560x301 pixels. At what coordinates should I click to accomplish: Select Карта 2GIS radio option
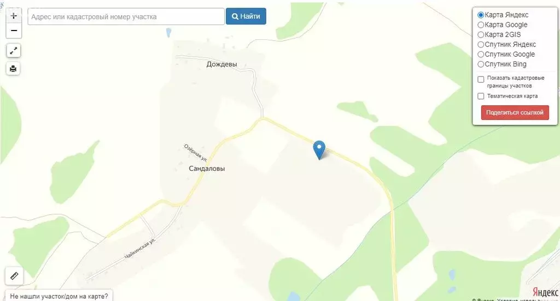pos(481,34)
